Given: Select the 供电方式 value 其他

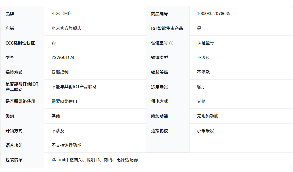Looking at the screenshot, I should (201, 101).
